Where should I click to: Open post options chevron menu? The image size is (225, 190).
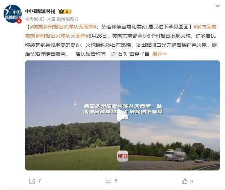[217, 6]
